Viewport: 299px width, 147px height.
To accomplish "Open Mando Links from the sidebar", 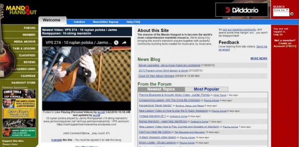I will point(26,69).
